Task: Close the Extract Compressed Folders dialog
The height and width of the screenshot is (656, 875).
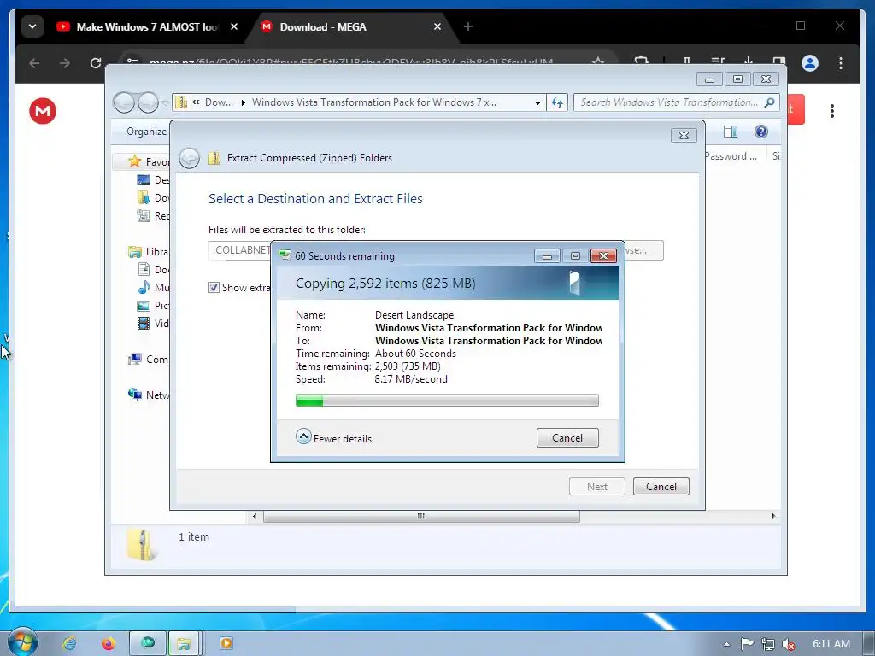Action: (684, 135)
